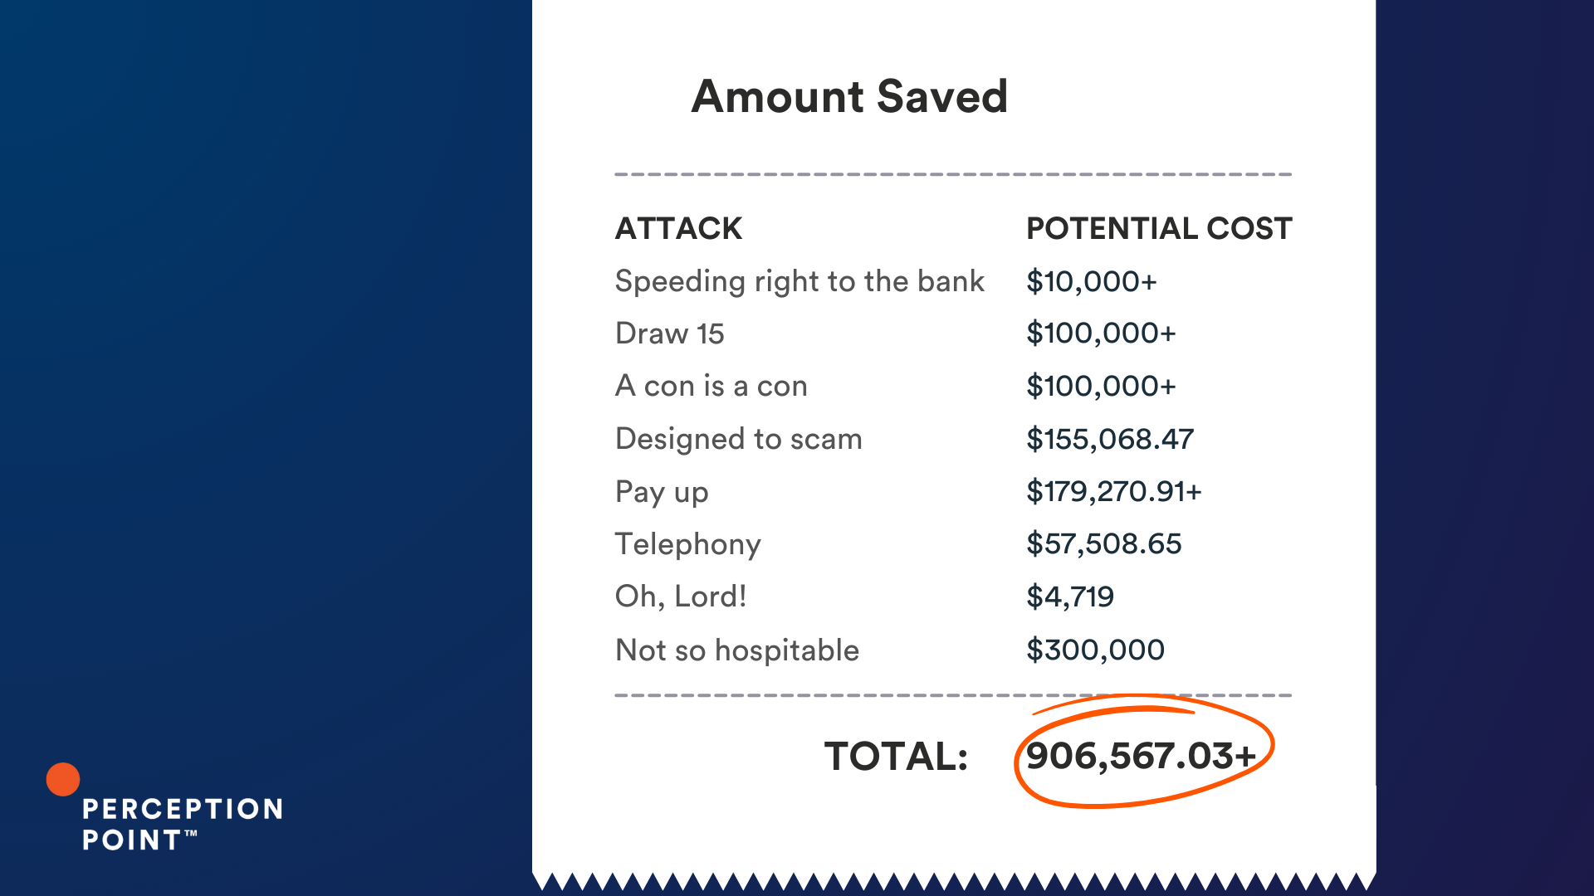The image size is (1594, 896).
Task: Select the Pay up attack entry
Action: (662, 493)
